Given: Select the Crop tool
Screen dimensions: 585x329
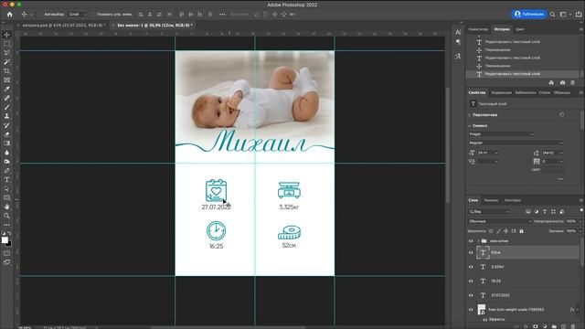Looking at the screenshot, I should pos(6,71).
